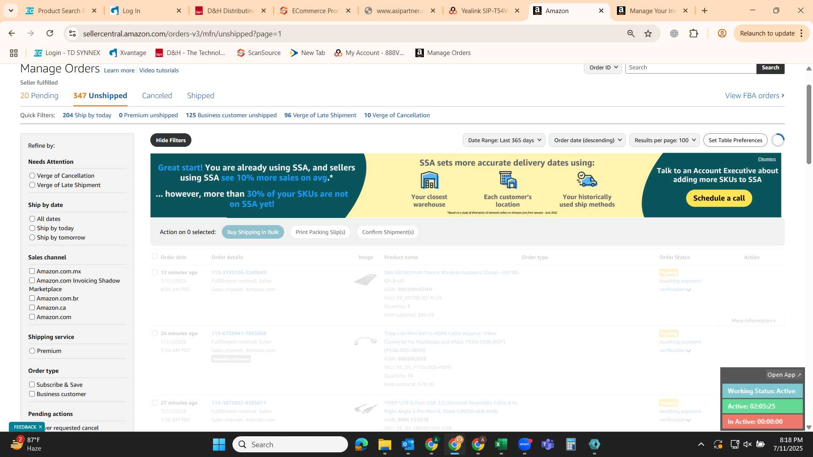The height and width of the screenshot is (457, 813).
Task: Filter by 96 Verge of Late Shipment
Action: 320,115
